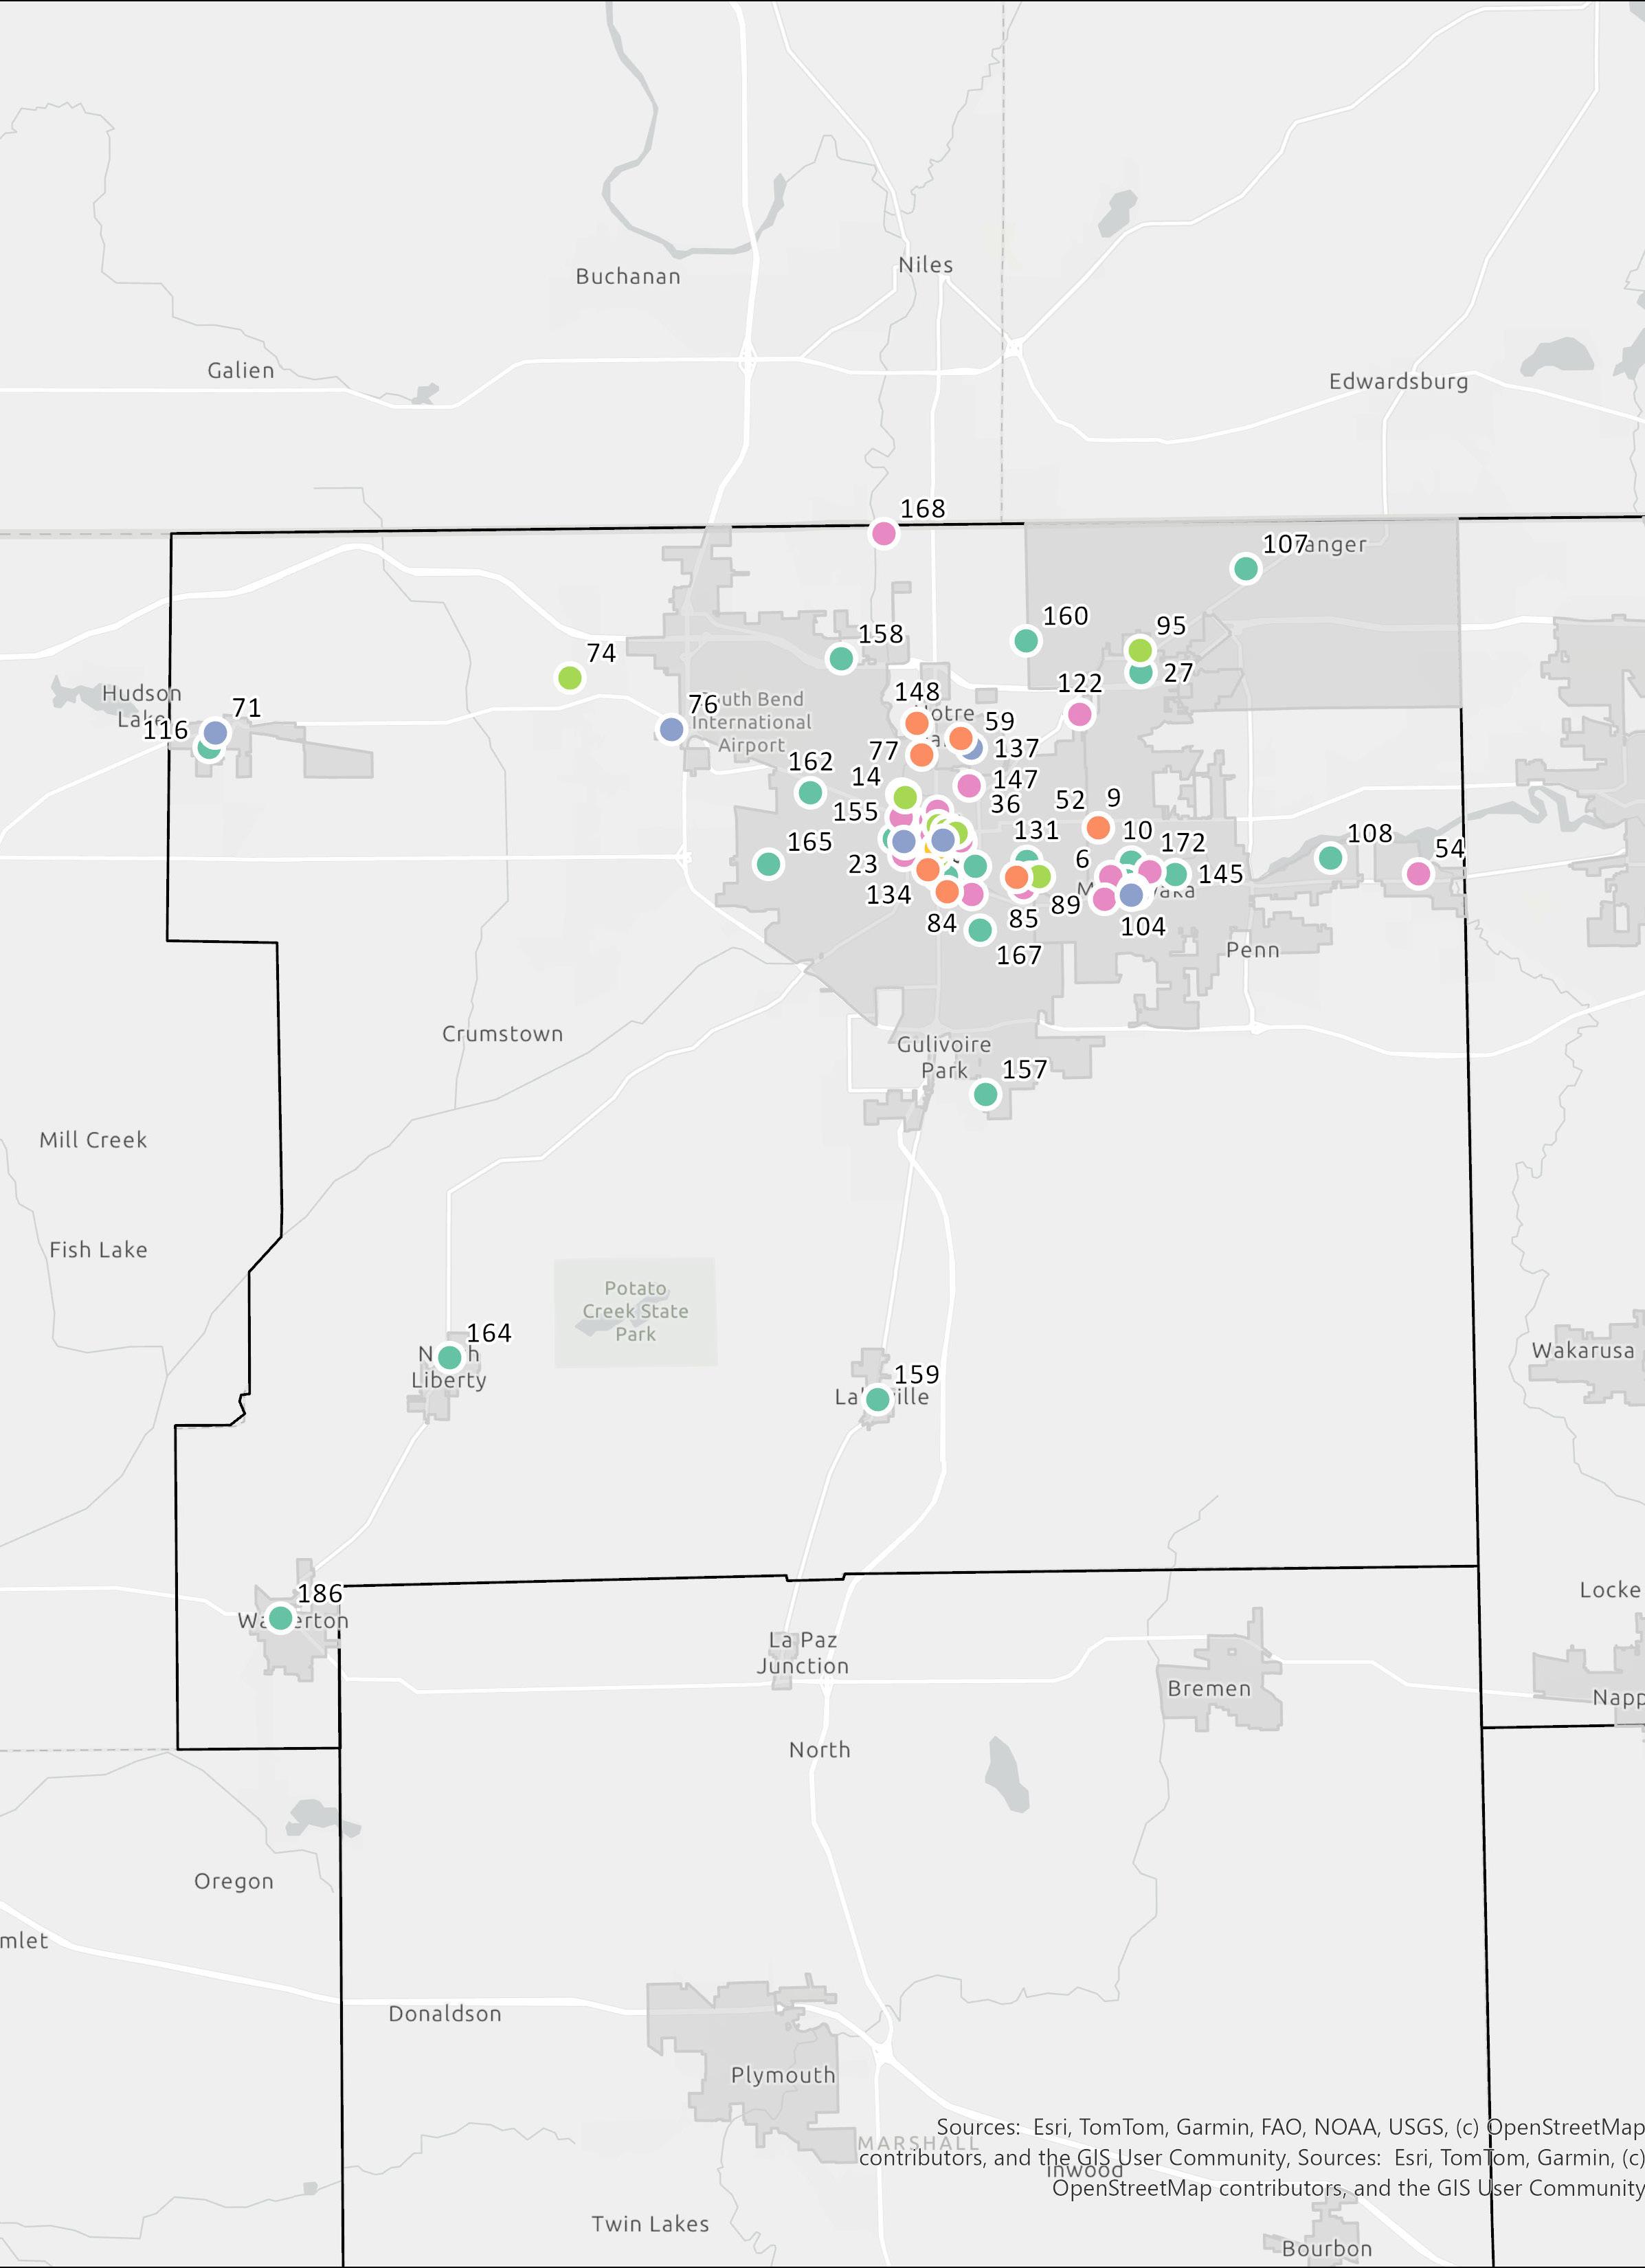This screenshot has width=1645, height=2268.
Task: Click the pink marker labeled 168
Action: click(883, 533)
